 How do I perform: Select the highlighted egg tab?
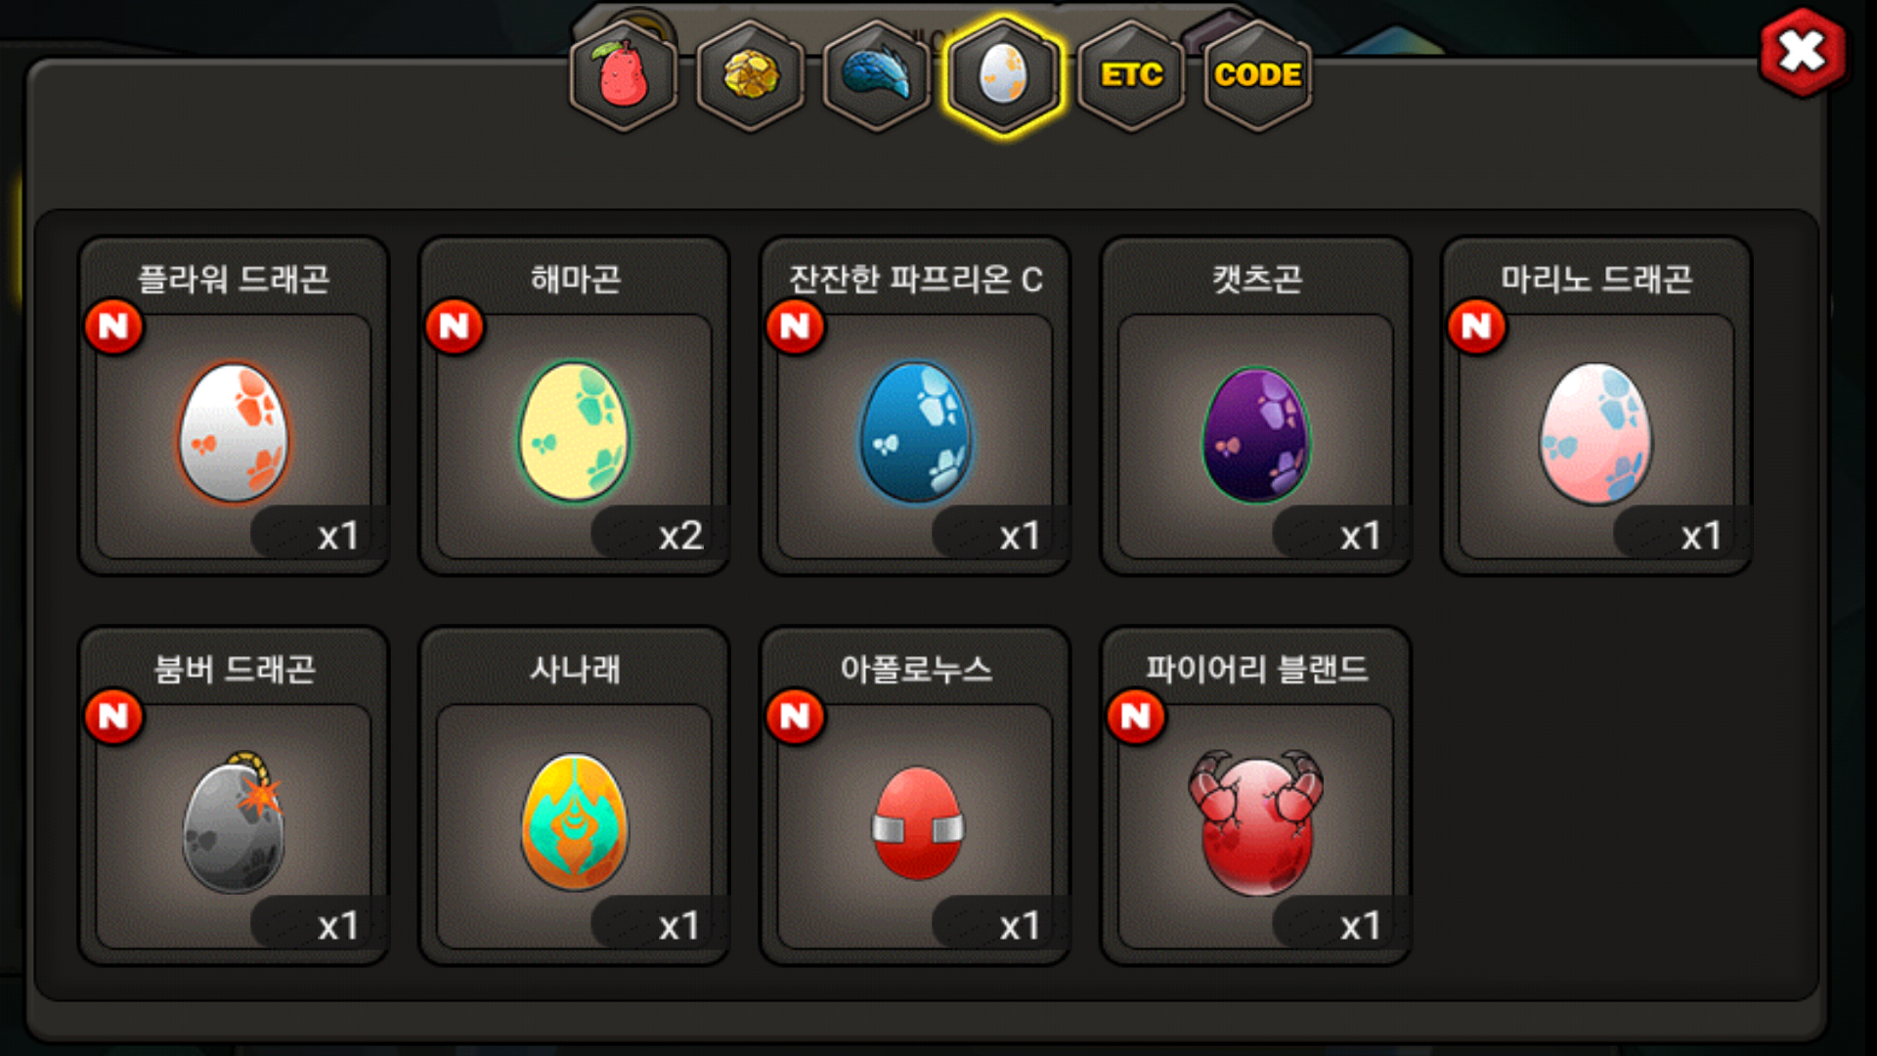click(x=1004, y=75)
